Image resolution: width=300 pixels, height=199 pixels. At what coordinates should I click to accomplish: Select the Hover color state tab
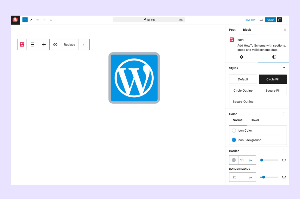click(x=255, y=120)
